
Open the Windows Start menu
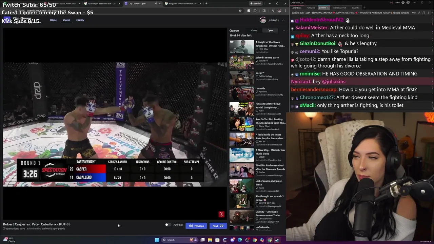point(157,240)
